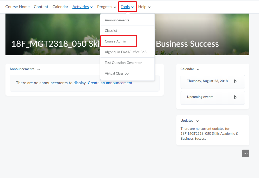Select Classlist from the Tools menu
The image size is (259, 178).
tap(111, 30)
